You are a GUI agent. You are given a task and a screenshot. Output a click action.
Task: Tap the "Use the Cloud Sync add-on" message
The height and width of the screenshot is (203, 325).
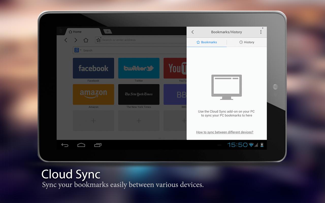226,113
